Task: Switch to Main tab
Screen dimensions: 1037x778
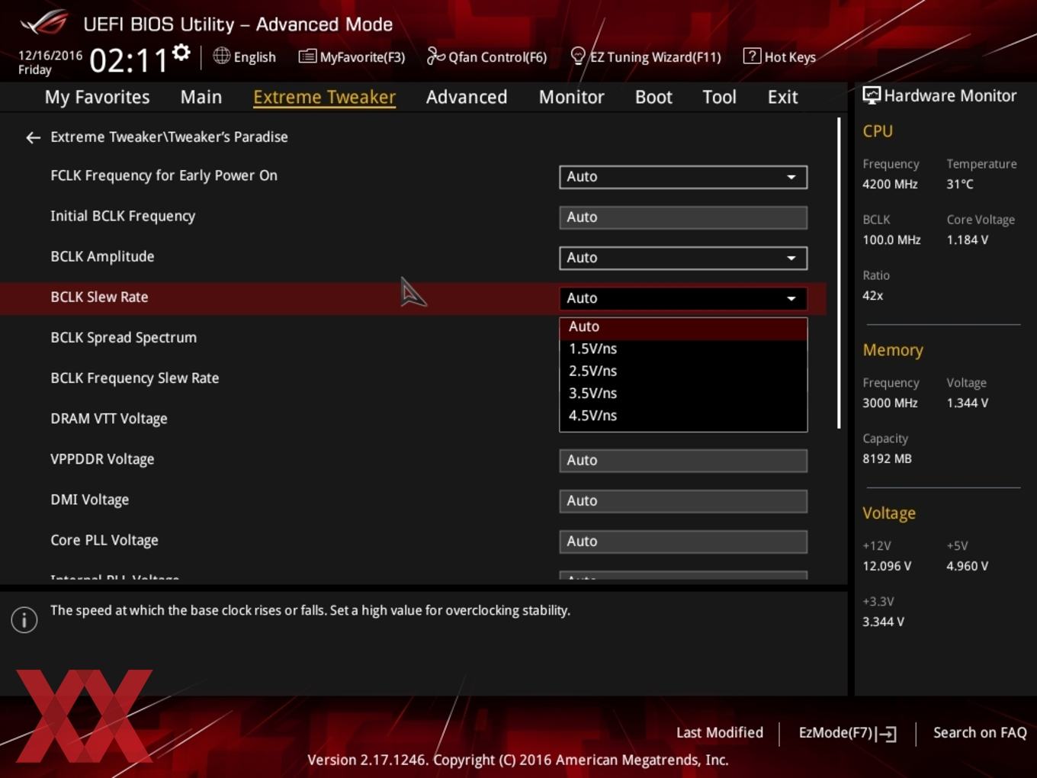Action: pyautogui.click(x=201, y=97)
